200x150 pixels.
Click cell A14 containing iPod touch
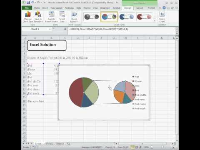(35, 93)
